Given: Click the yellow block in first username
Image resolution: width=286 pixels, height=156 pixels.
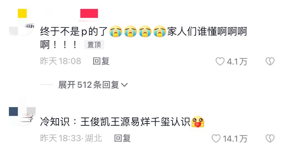Looking at the screenshot, I should (x=22, y=13).
